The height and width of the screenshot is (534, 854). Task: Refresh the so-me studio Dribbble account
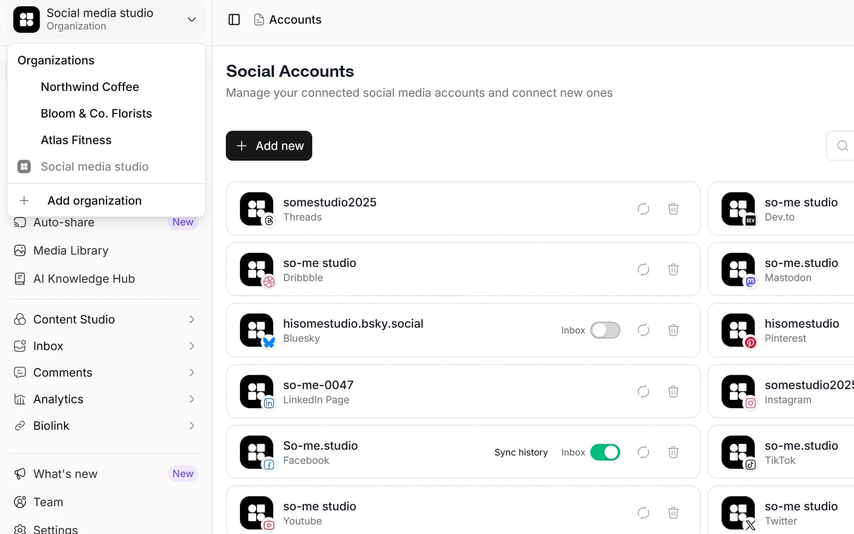coord(643,270)
